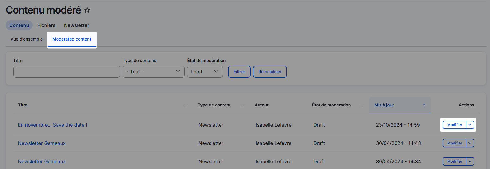The image size is (490, 169).
Task: Open the État de modération Draft dropdown
Action: [x=205, y=72]
